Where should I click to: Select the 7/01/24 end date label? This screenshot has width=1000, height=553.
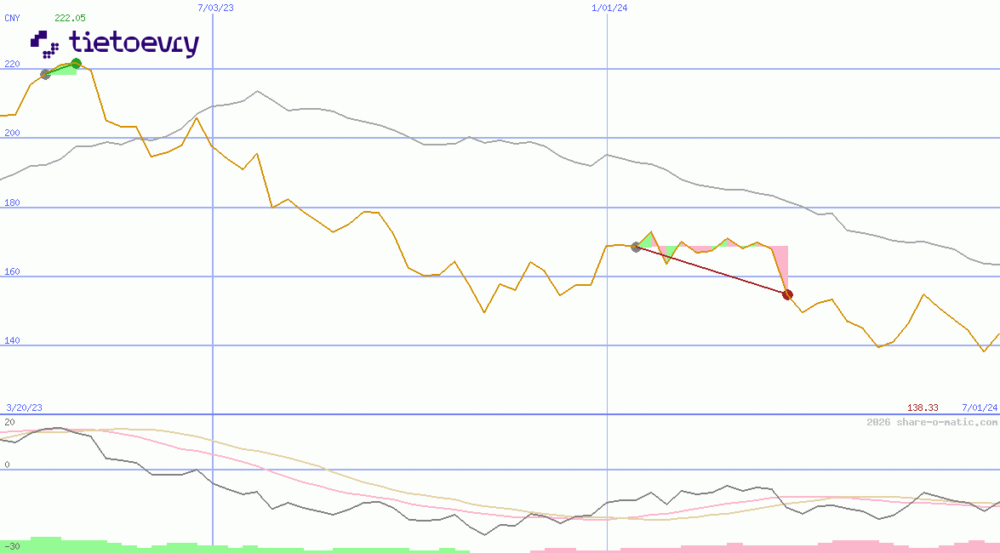(980, 408)
